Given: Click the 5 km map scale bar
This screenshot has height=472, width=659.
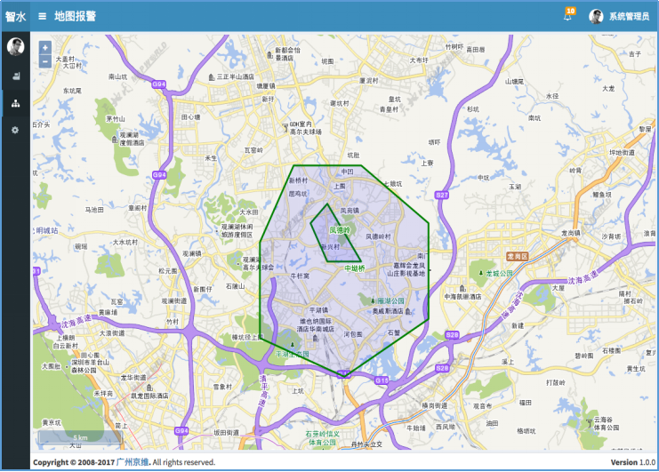Looking at the screenshot, I should pos(80,438).
